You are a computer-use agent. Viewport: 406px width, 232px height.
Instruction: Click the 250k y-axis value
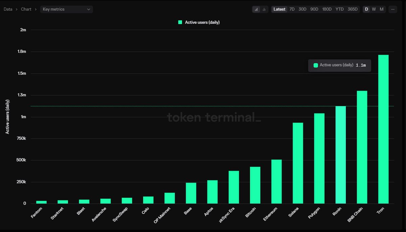21,182
